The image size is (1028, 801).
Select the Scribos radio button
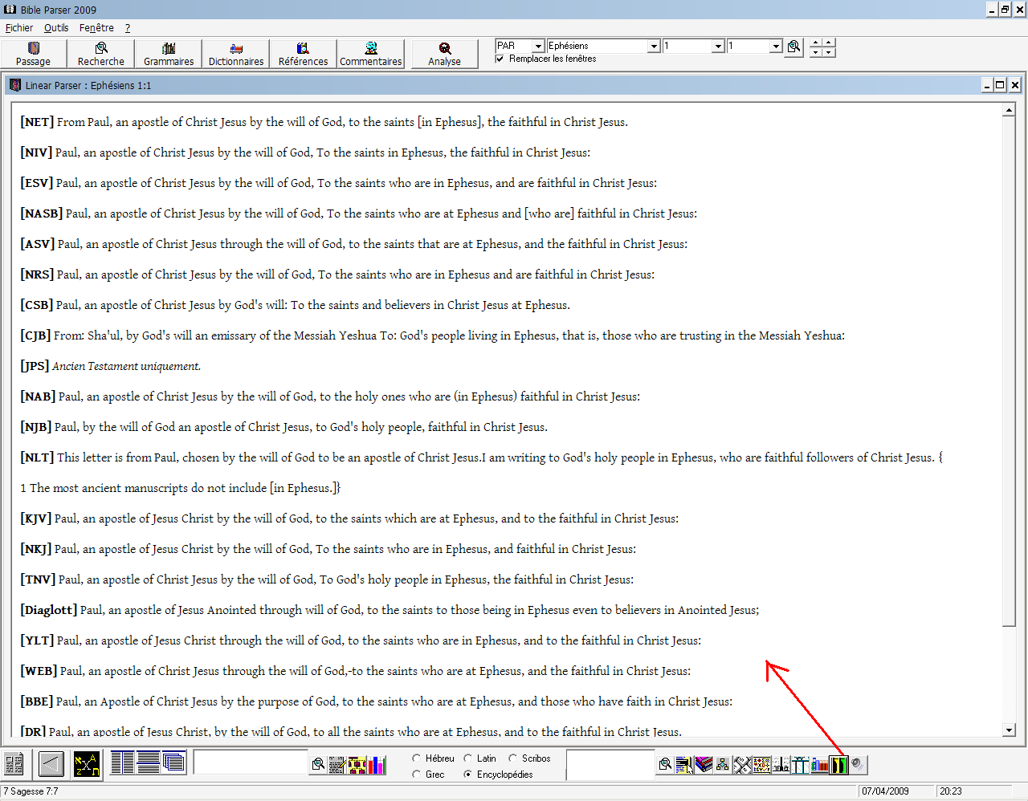(513, 758)
